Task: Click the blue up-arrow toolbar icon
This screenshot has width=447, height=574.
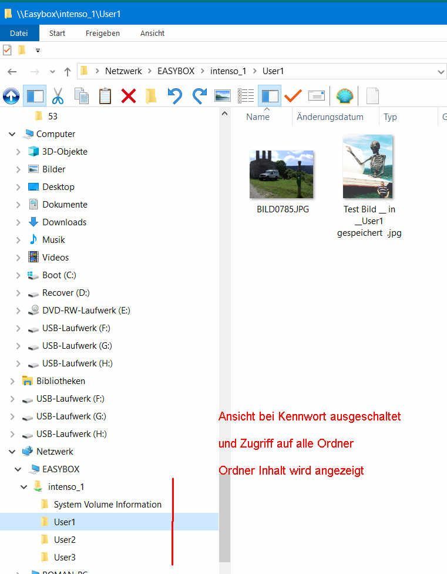Action: pyautogui.click(x=11, y=96)
